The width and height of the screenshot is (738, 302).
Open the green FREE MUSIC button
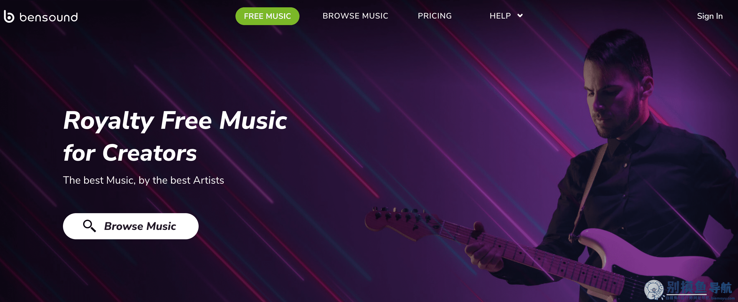click(x=267, y=16)
